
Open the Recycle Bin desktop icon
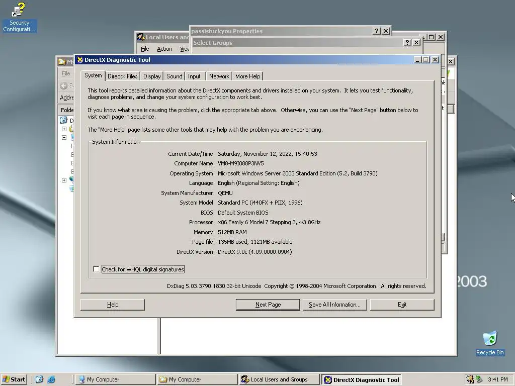point(490,343)
